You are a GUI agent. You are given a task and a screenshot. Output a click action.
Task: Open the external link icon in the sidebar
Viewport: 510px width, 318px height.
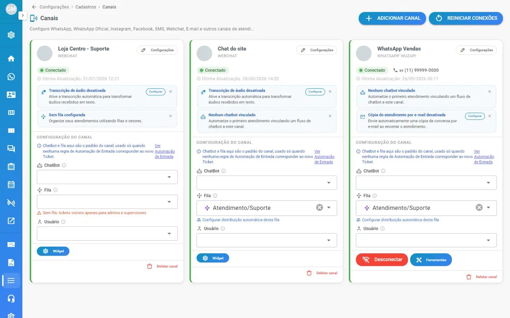[x=11, y=221]
